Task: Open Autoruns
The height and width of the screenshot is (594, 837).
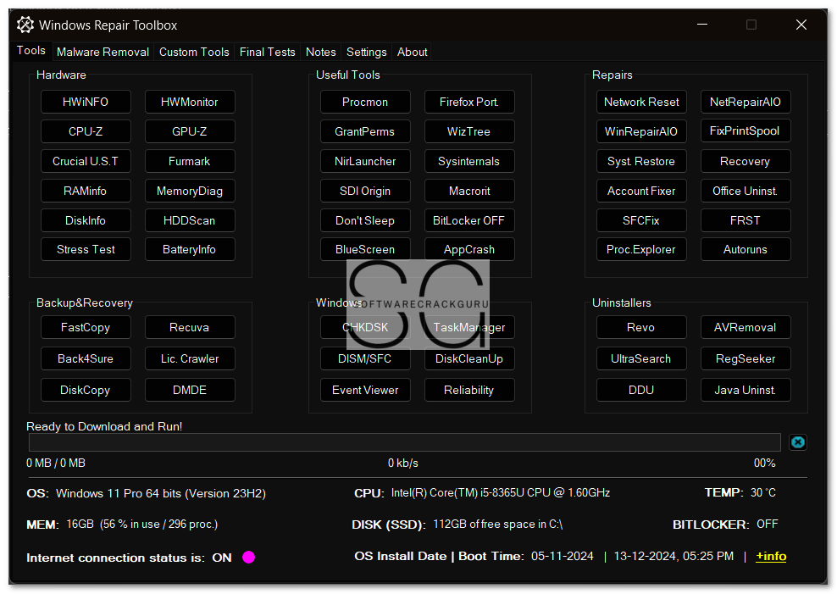Action: click(746, 249)
